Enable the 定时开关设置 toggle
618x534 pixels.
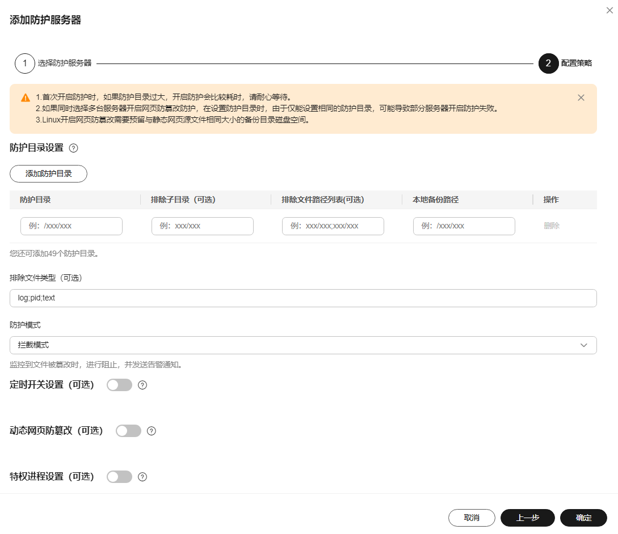point(119,385)
